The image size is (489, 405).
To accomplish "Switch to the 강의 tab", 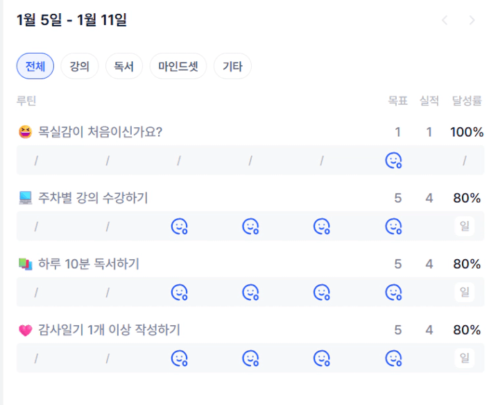I will (80, 67).
